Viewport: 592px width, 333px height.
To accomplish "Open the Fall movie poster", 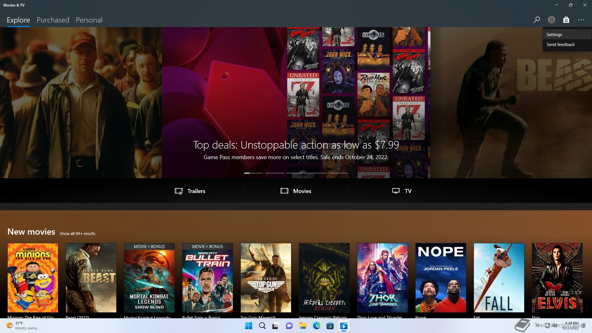I will click(499, 278).
